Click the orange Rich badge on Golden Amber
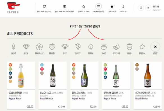 [x=10, y=65]
